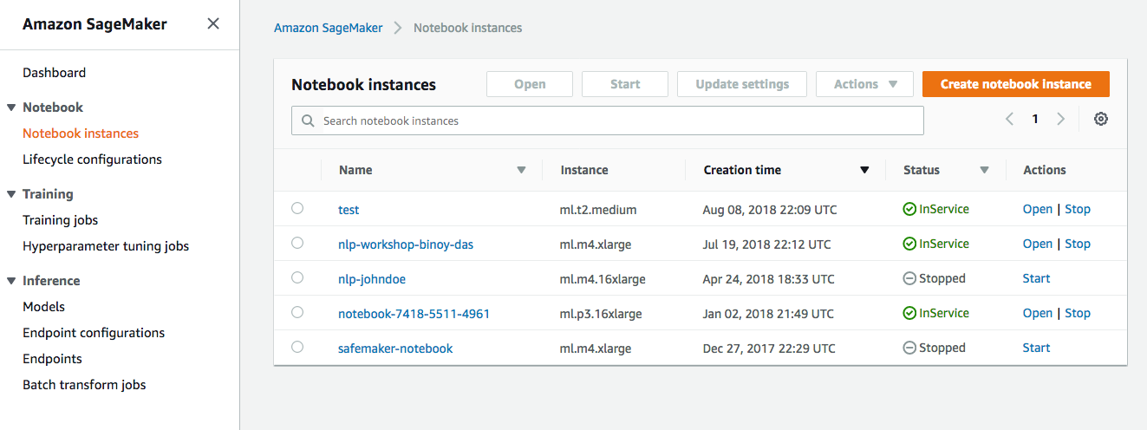Click InService status icon for test
Image resolution: width=1147 pixels, height=430 pixels.
pos(909,210)
